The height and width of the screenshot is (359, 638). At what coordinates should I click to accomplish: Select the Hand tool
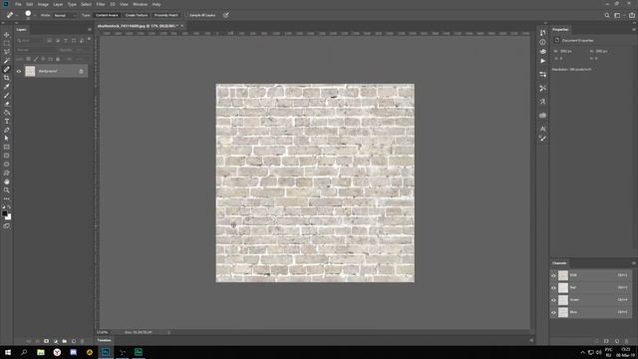(7, 181)
